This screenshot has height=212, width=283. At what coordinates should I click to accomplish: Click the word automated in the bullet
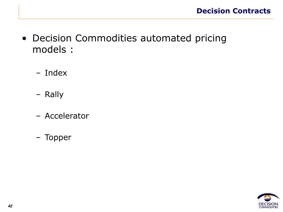tap(166, 38)
